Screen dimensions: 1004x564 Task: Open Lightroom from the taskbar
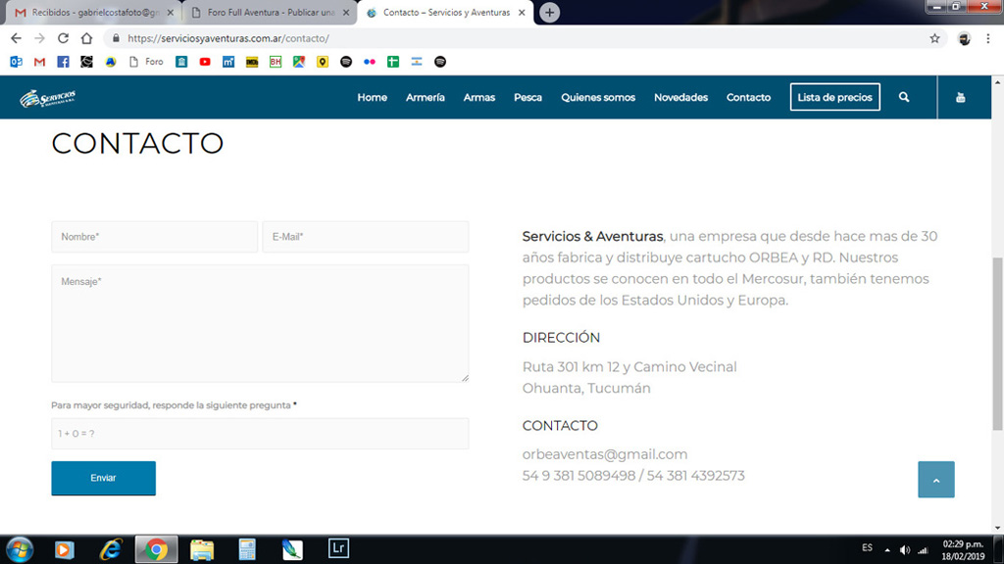tap(338, 548)
